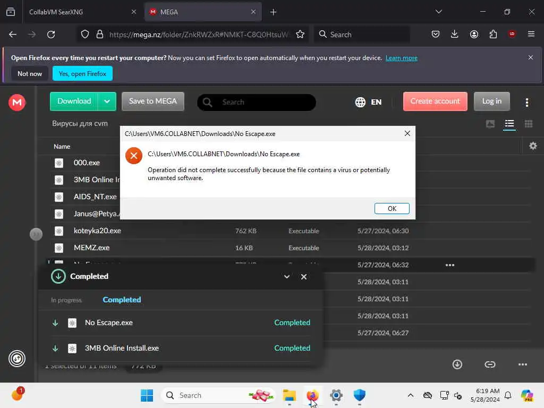Screen dimensions: 544x408
Task: Show hidden system tray icons
Action: pyautogui.click(x=411, y=395)
